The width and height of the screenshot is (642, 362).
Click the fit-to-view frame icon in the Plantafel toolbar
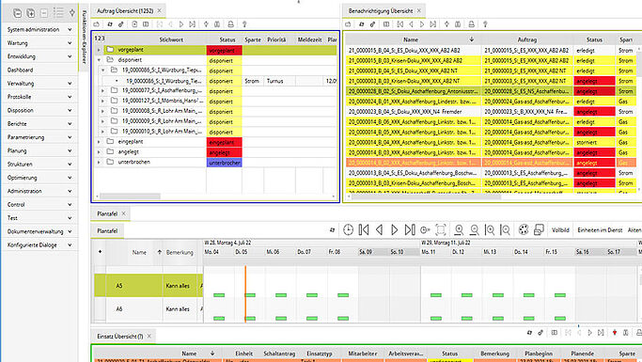click(441, 230)
